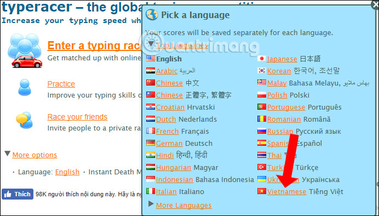Expand the More Languages triangle

151,204
